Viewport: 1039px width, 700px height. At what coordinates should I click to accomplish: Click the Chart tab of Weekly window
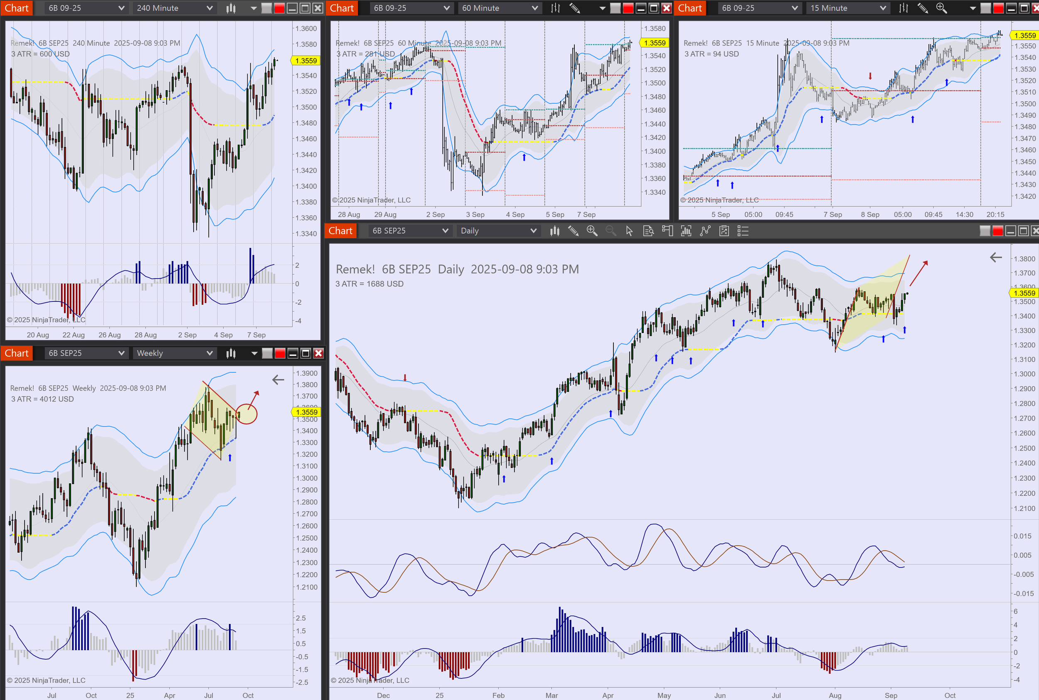pyautogui.click(x=17, y=353)
